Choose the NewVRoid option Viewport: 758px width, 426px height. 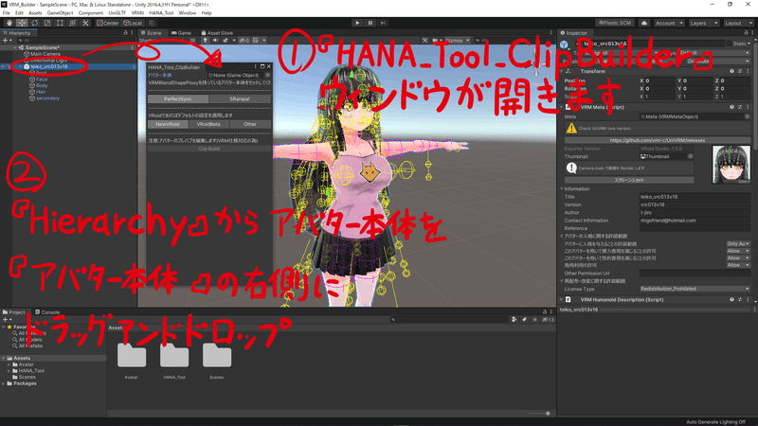tap(168, 125)
